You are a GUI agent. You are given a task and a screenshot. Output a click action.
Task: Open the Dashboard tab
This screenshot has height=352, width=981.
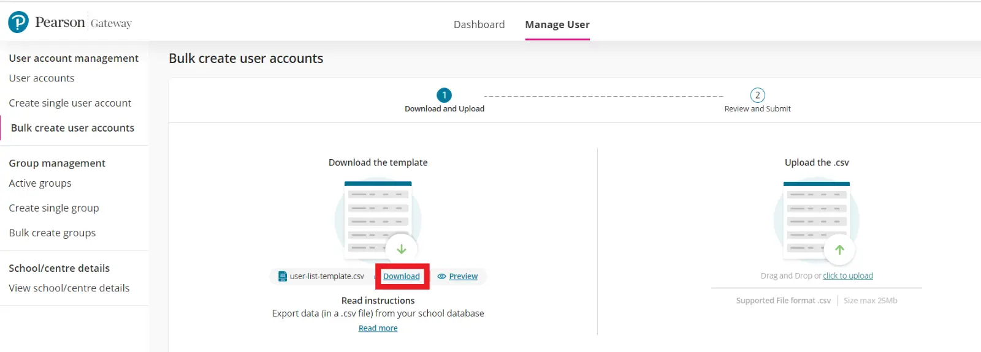coord(479,24)
